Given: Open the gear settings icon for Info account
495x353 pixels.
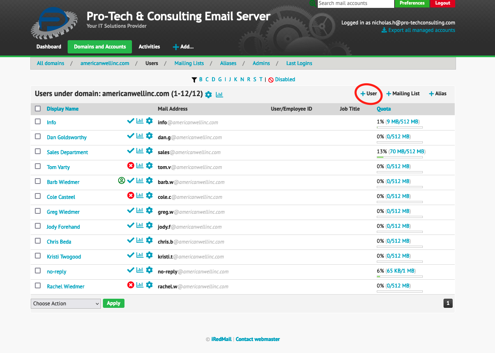Looking at the screenshot, I should (149, 121).
